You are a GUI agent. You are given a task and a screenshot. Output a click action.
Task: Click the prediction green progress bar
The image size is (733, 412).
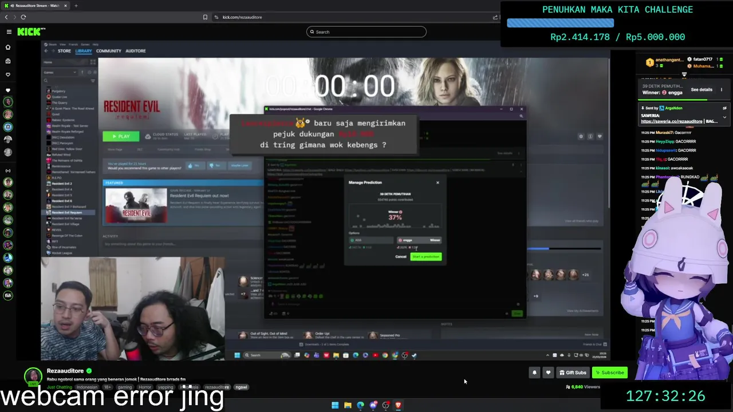673,100
